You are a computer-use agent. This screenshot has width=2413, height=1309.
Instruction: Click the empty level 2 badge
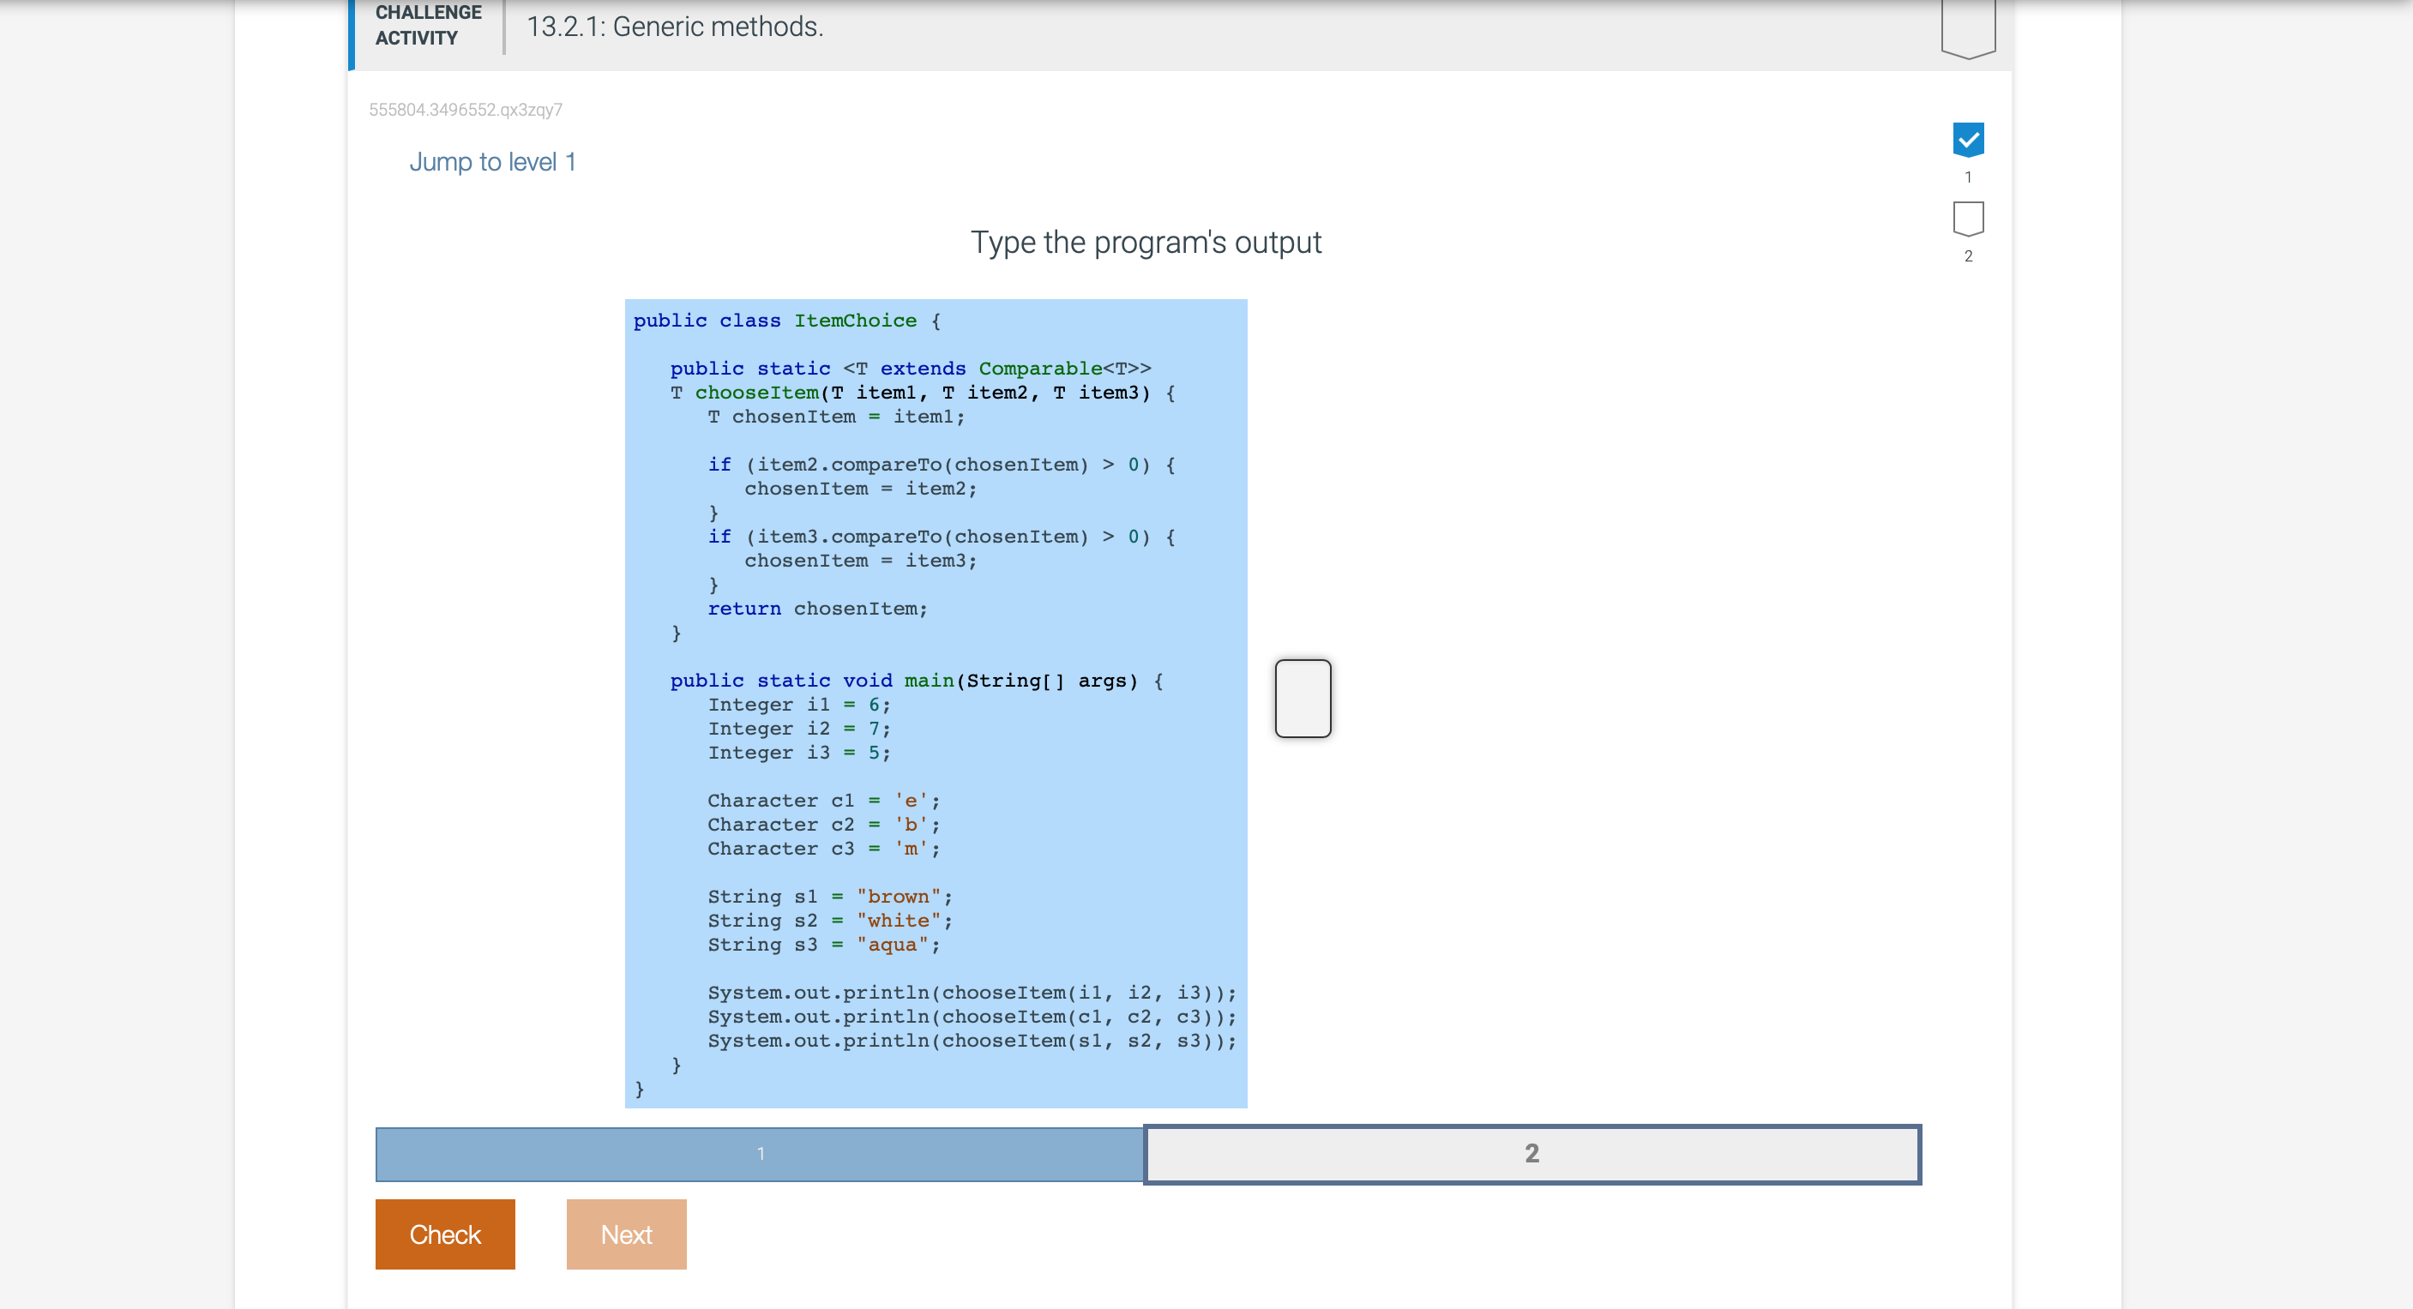tap(1968, 218)
